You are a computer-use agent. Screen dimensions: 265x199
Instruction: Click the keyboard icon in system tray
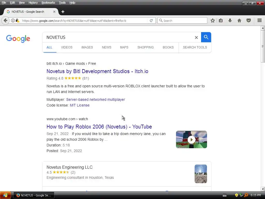[225, 195]
